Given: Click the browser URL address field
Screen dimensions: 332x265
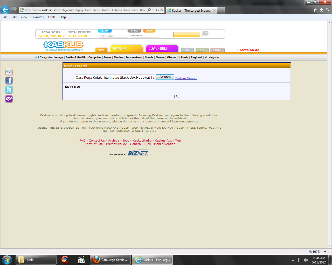Looking at the screenshot, I should 85,10.
